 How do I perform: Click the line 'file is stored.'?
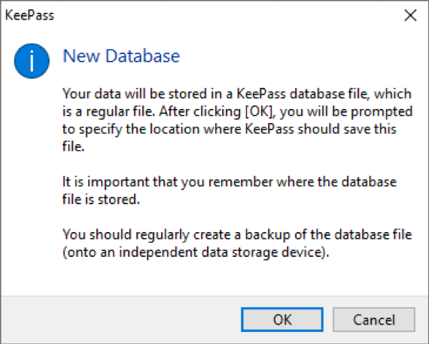(x=101, y=200)
